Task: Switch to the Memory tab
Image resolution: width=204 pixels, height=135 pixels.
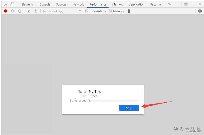Action: click(x=118, y=4)
